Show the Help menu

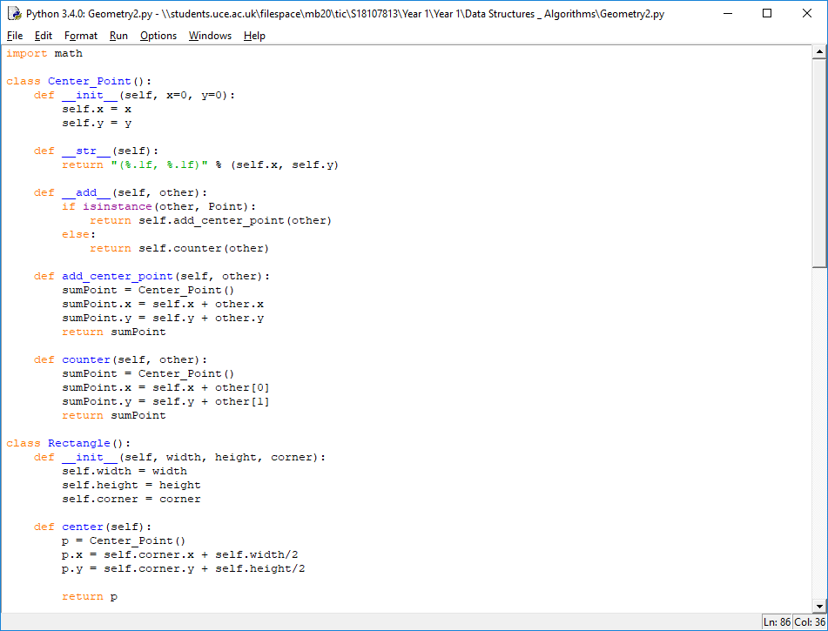click(x=254, y=36)
